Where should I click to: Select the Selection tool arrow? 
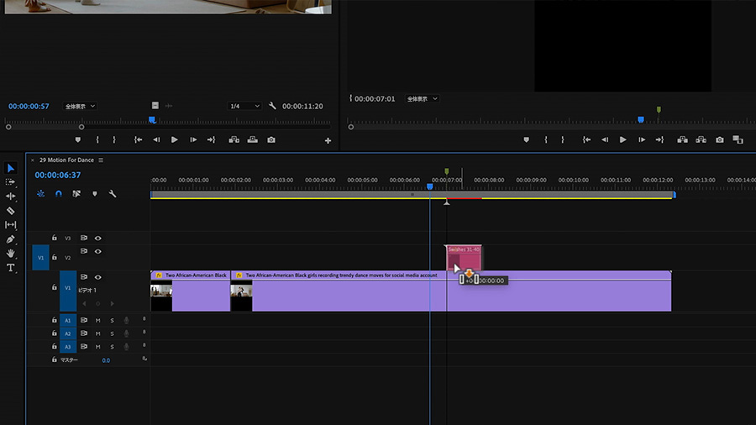[11, 168]
